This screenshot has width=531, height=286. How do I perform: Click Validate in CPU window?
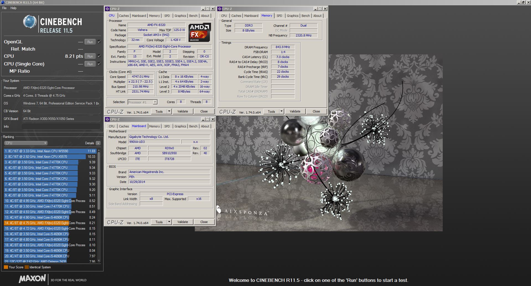pos(183,111)
